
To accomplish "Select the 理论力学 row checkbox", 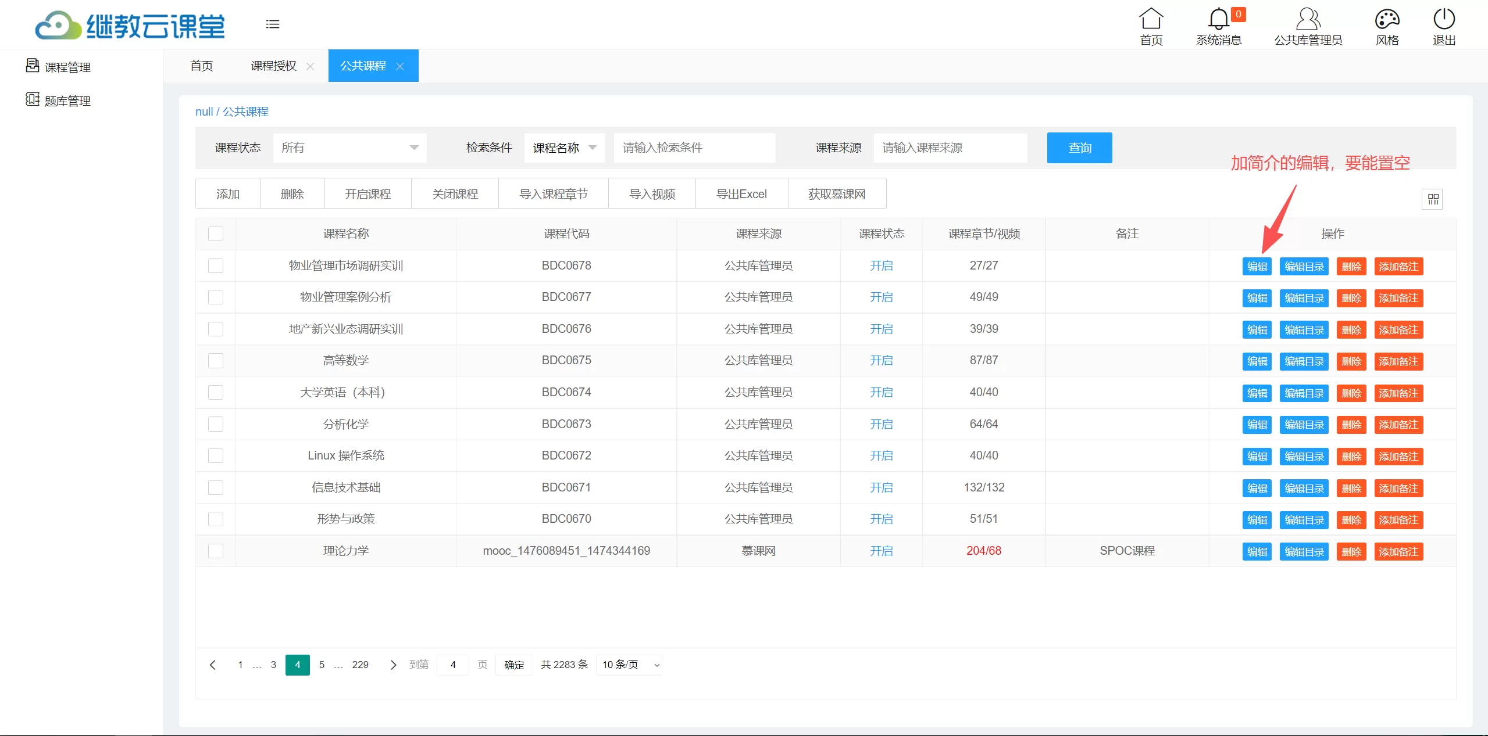I will 216,551.
